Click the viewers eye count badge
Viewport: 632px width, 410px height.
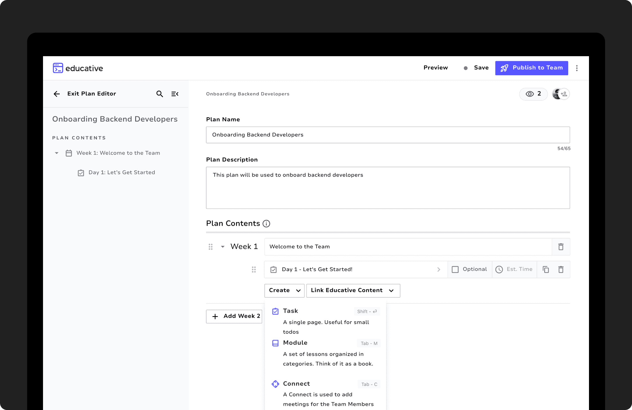533,94
